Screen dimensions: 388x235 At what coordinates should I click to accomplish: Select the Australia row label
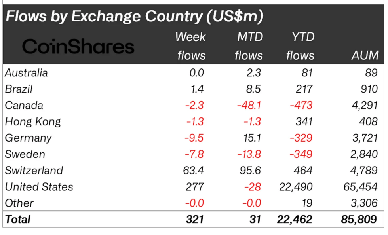[27, 73]
